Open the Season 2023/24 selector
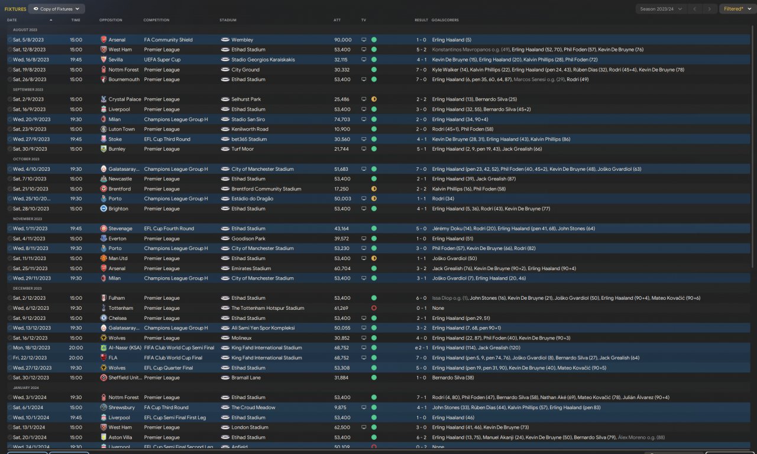The image size is (757, 454). tap(661, 9)
